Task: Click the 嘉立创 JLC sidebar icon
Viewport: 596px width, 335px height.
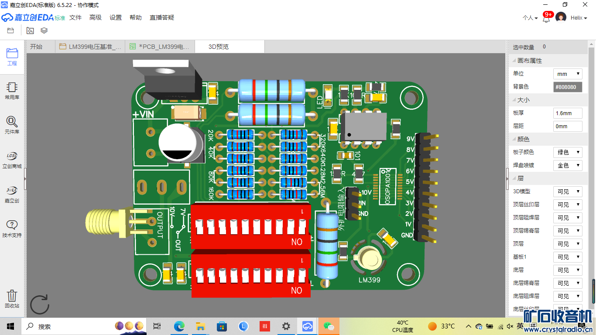Action: click(12, 194)
